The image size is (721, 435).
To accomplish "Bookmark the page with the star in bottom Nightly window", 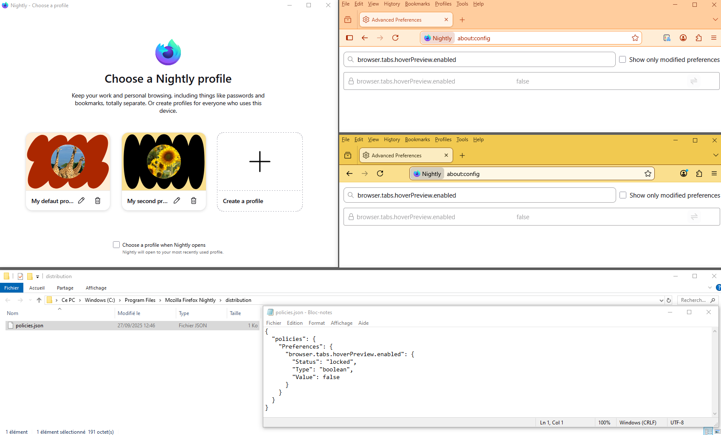I will point(648,173).
